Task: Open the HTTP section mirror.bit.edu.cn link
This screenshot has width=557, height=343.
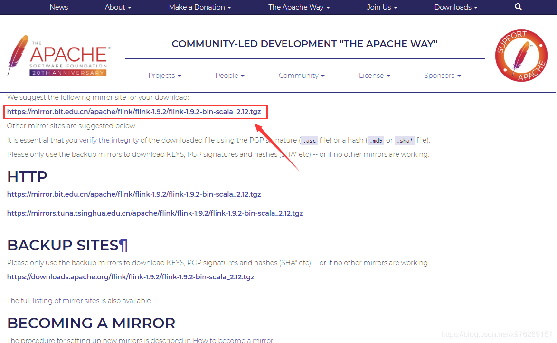Action: [x=134, y=194]
